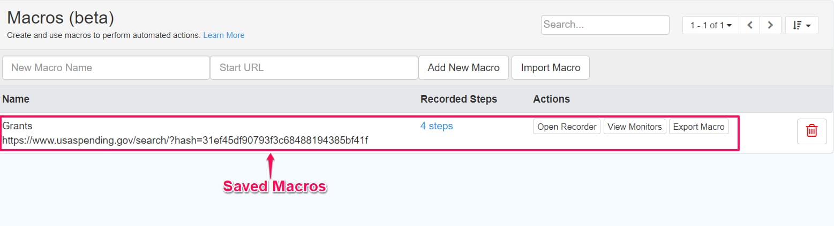The image size is (834, 226).
Task: Click into the Start URL field
Action: tap(313, 68)
